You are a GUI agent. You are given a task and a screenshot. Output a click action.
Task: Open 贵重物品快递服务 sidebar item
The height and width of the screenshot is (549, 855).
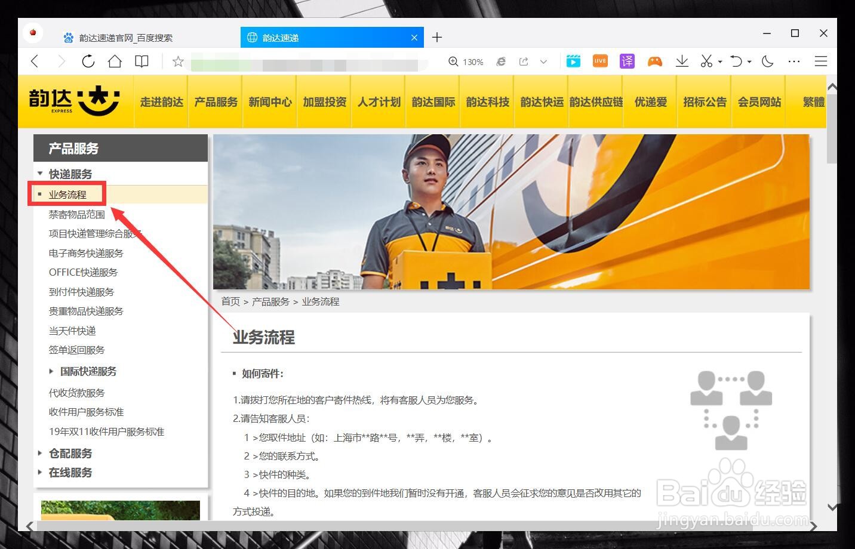pyautogui.click(x=86, y=311)
